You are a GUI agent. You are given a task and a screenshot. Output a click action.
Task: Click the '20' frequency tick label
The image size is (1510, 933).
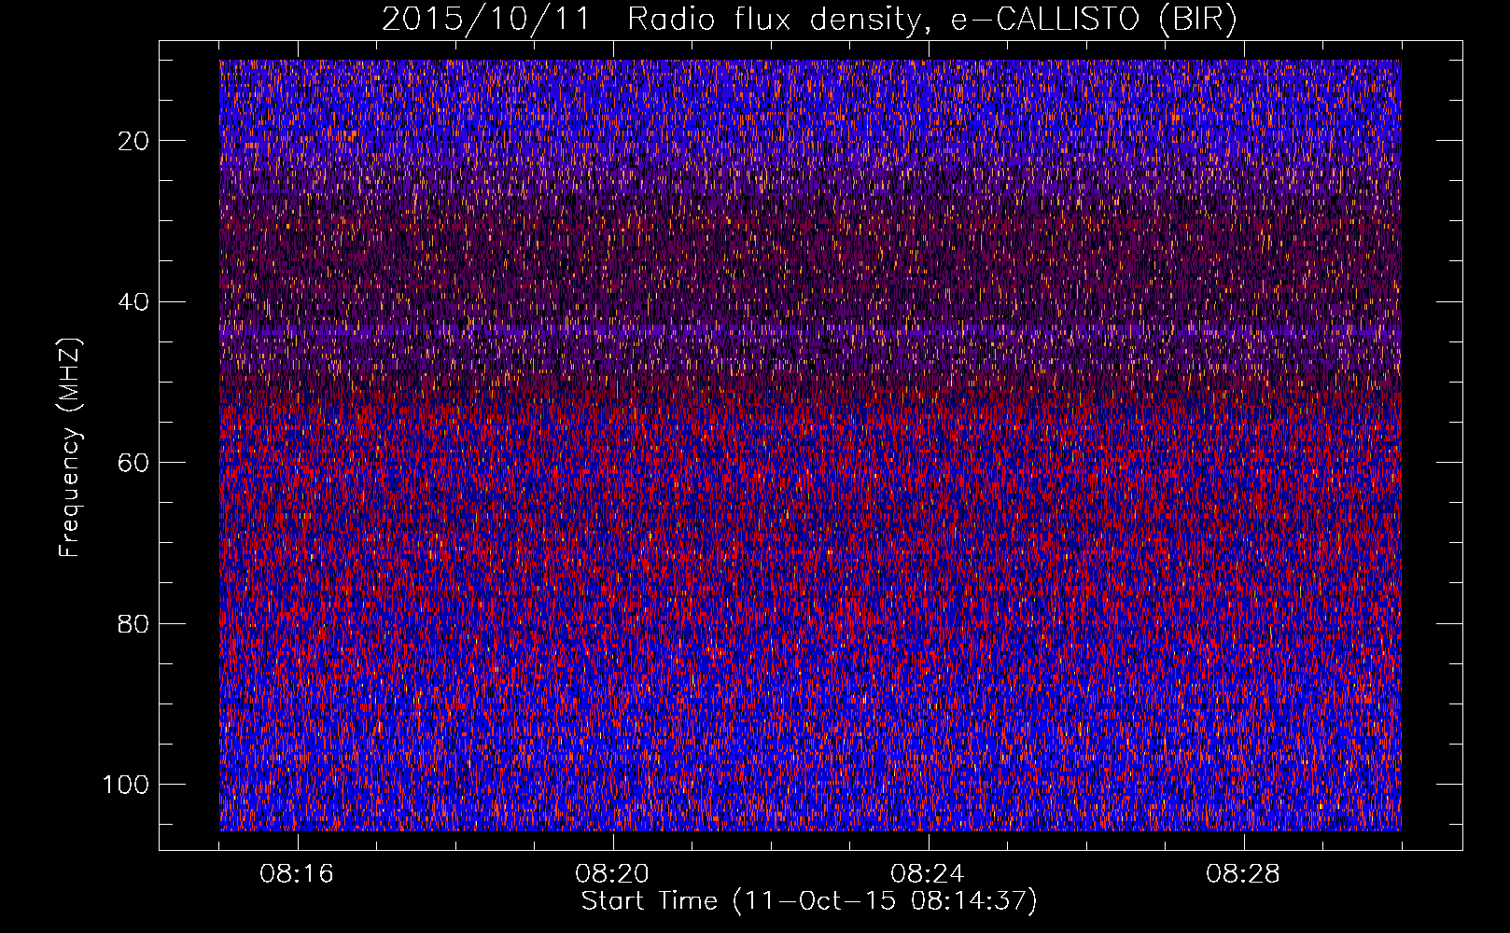point(133,141)
